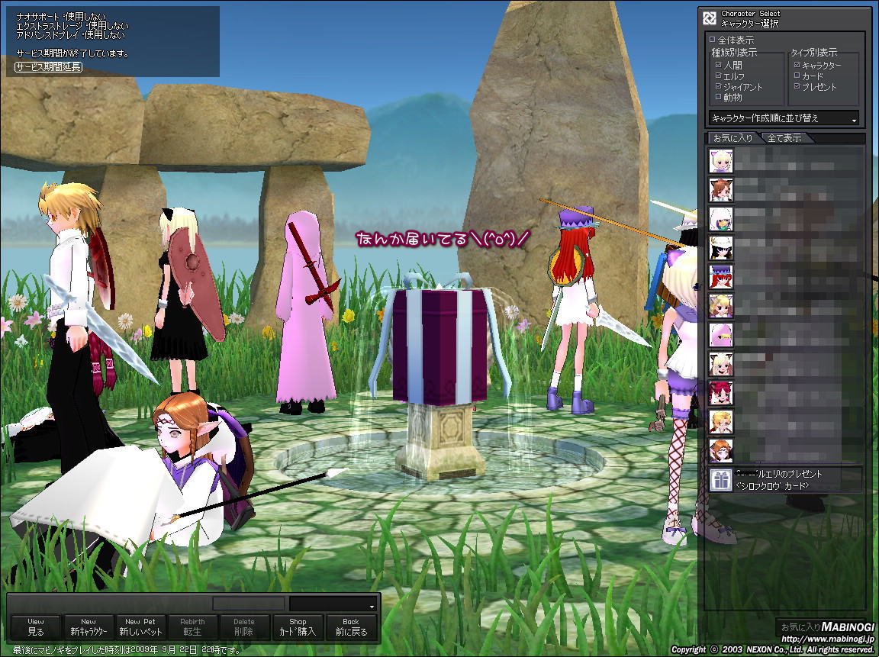
Task: Click the gray field in bottom bar
Action: pyautogui.click(x=248, y=604)
